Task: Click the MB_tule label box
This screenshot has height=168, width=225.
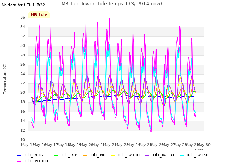Action: pos(39,14)
